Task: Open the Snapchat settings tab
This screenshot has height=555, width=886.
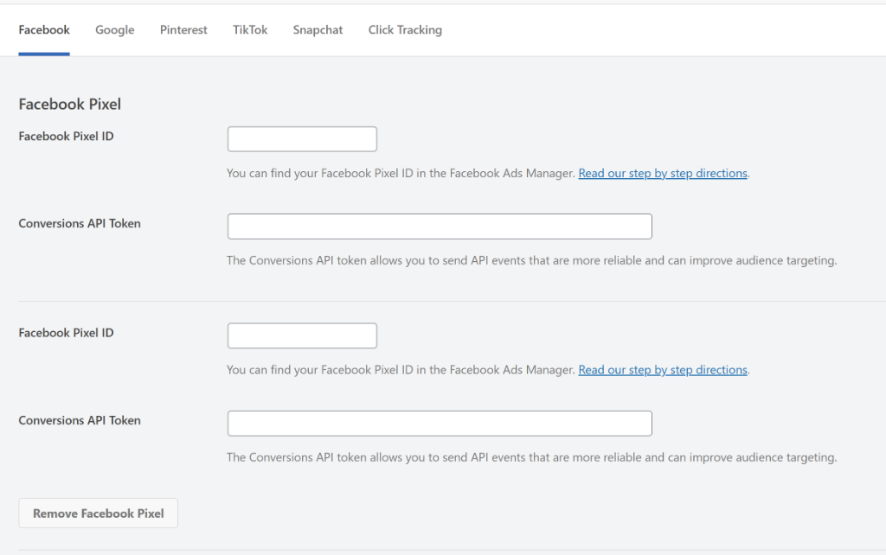Action: 318,30
